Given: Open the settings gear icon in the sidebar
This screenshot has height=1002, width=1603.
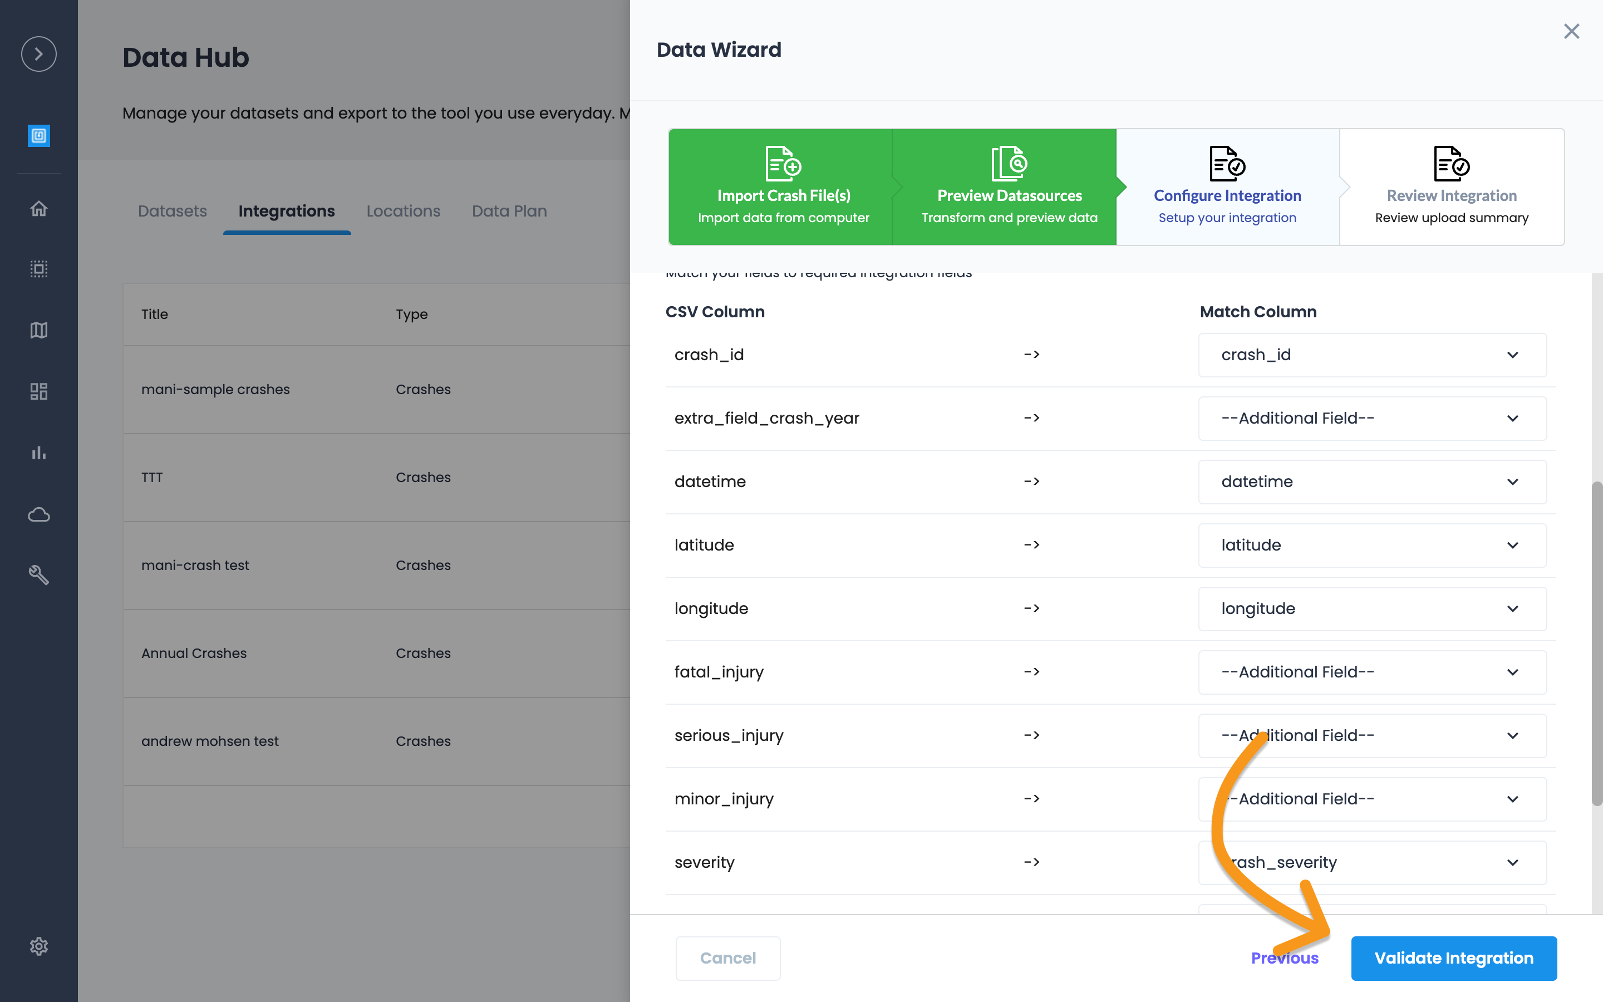Looking at the screenshot, I should point(38,946).
